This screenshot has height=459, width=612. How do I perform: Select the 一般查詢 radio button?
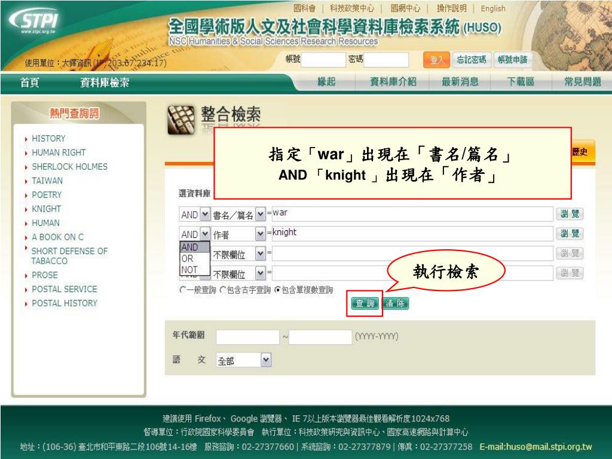182,290
